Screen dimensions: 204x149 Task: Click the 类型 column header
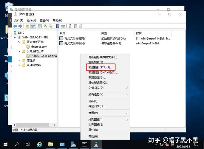[x=117, y=33]
